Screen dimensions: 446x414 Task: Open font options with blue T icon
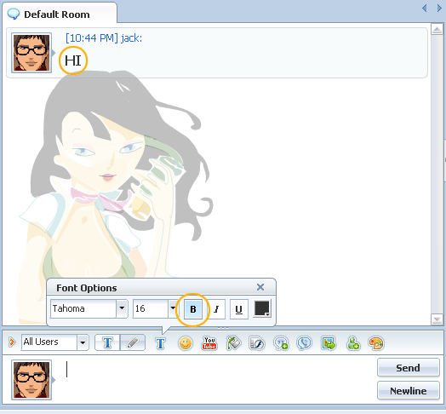[x=160, y=343]
